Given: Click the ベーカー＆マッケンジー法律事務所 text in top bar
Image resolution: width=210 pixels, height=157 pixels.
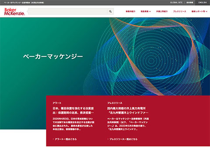Looking at the screenshot, I should 24,3.
